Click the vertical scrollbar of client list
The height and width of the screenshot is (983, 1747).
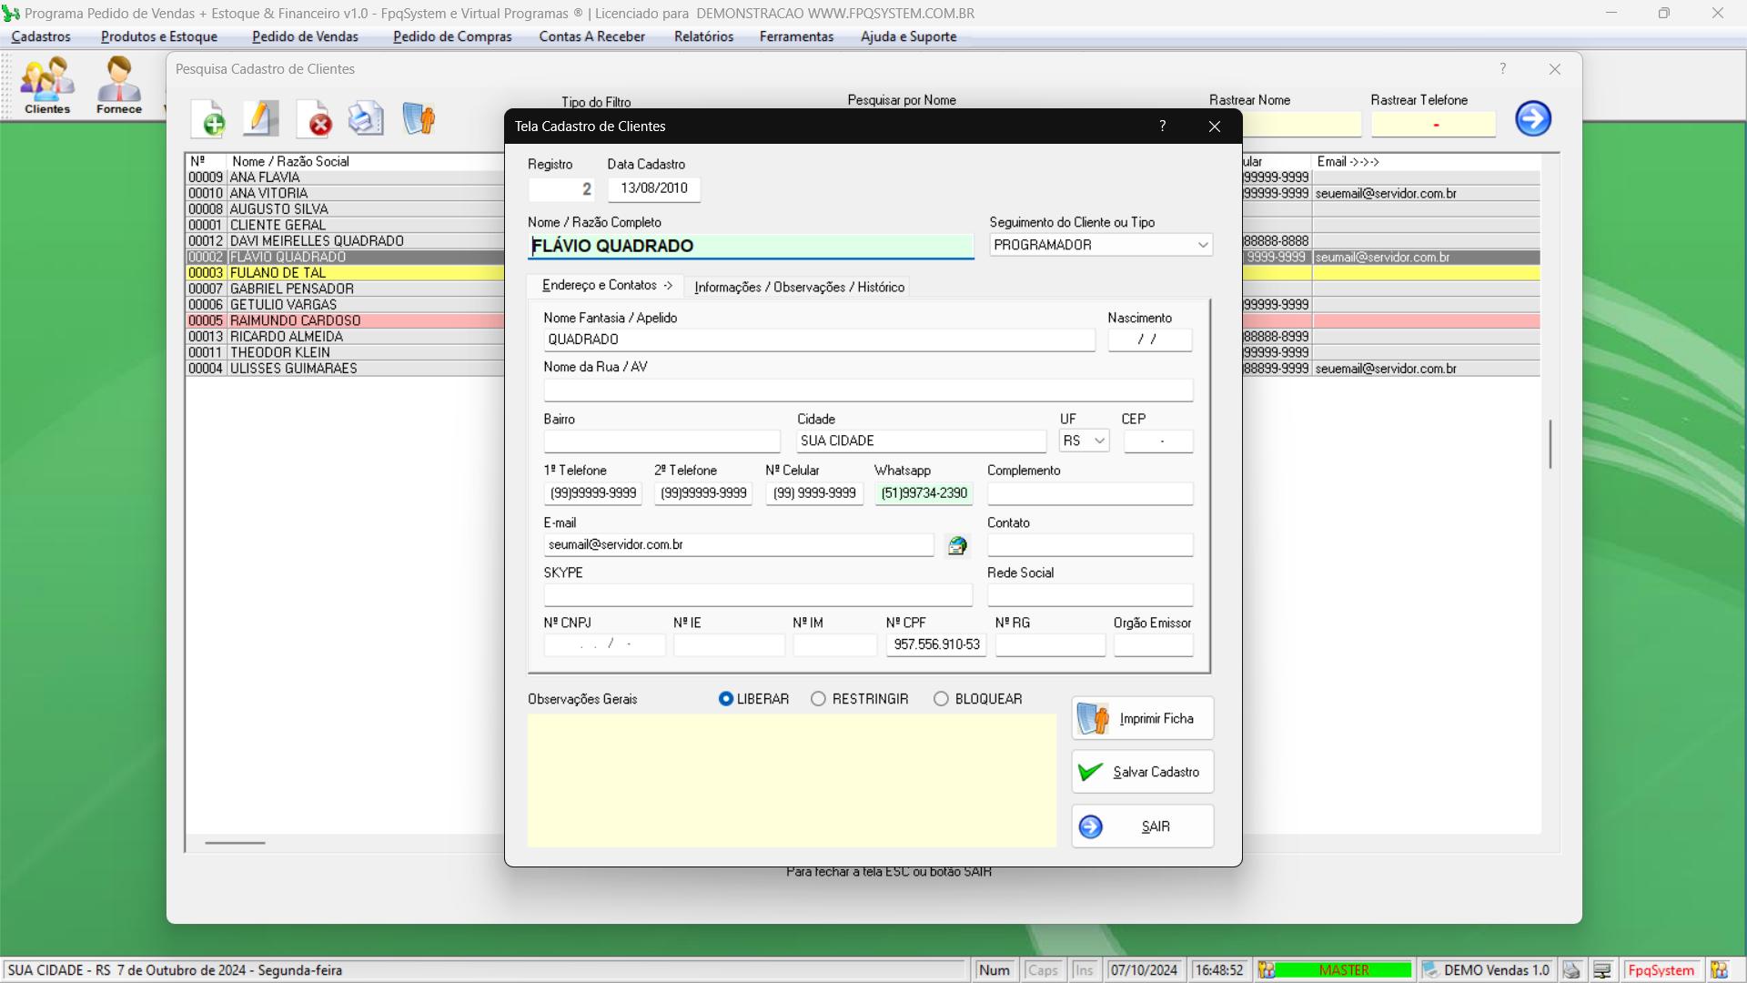coord(1550,444)
